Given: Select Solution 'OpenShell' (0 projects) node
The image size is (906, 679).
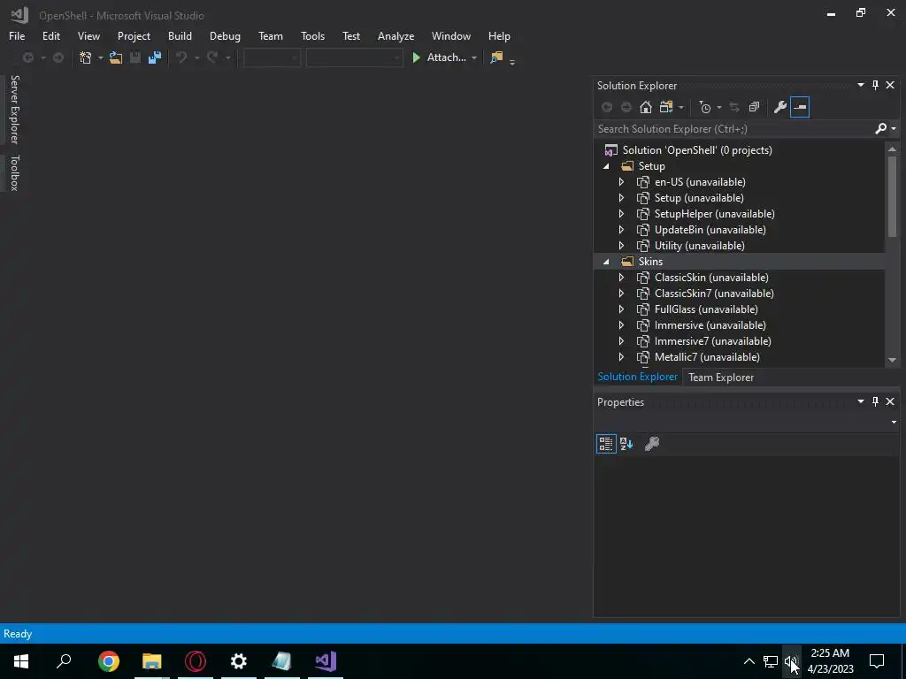Looking at the screenshot, I should pos(697,150).
